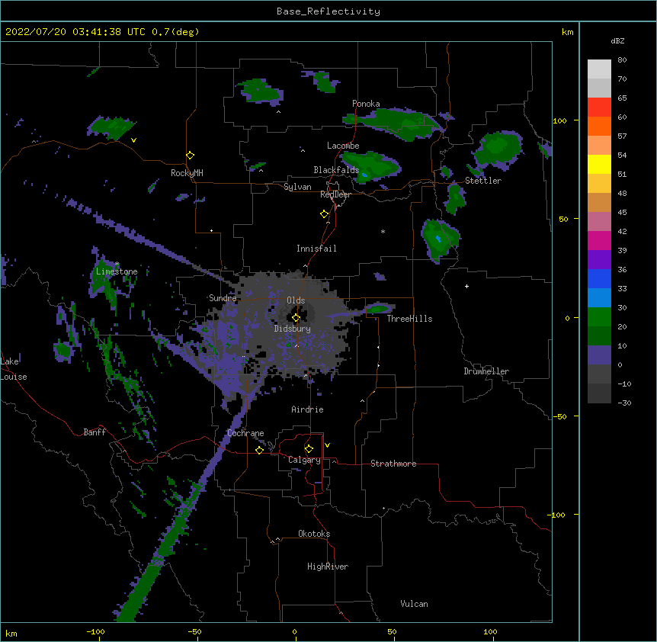Select the 80 dBZ white color swatch

point(599,69)
